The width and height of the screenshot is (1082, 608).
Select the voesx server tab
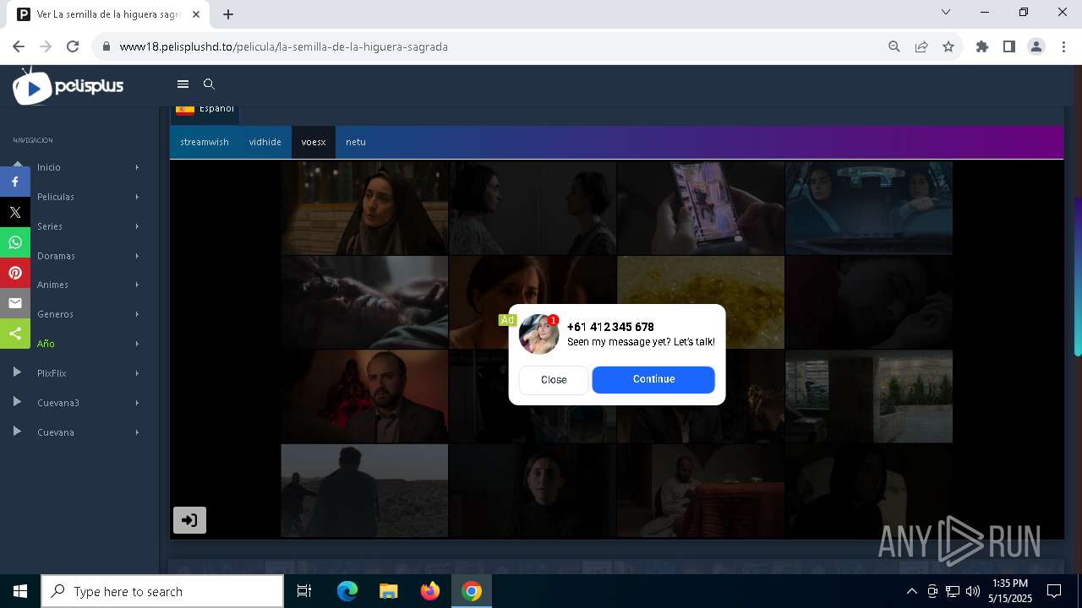point(314,142)
